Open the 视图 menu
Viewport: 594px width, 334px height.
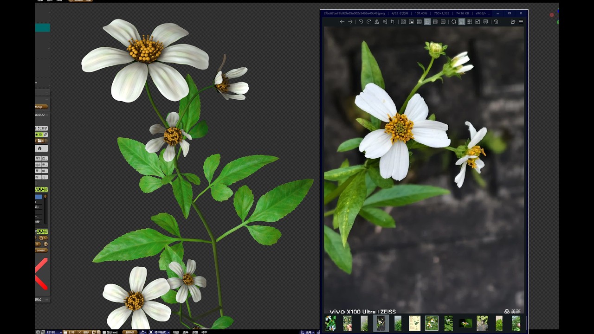(x=176, y=332)
